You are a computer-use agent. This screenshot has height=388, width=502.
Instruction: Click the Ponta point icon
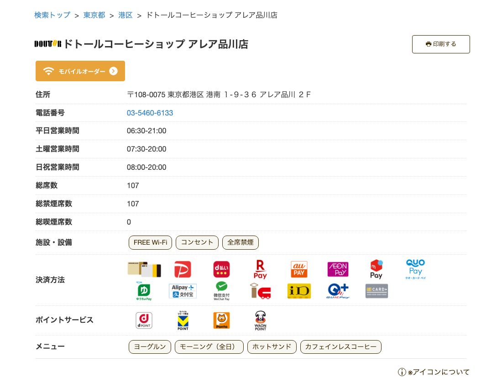click(x=221, y=320)
